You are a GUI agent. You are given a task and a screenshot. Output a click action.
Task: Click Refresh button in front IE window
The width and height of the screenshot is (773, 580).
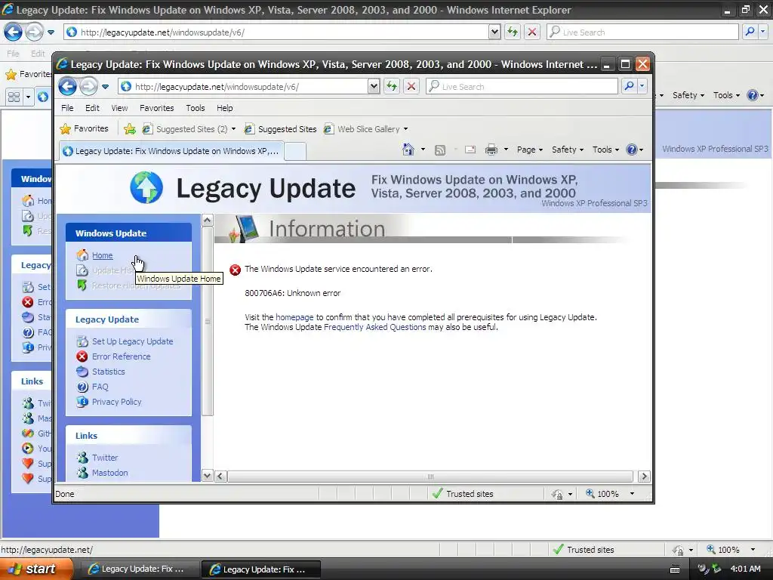click(x=392, y=86)
